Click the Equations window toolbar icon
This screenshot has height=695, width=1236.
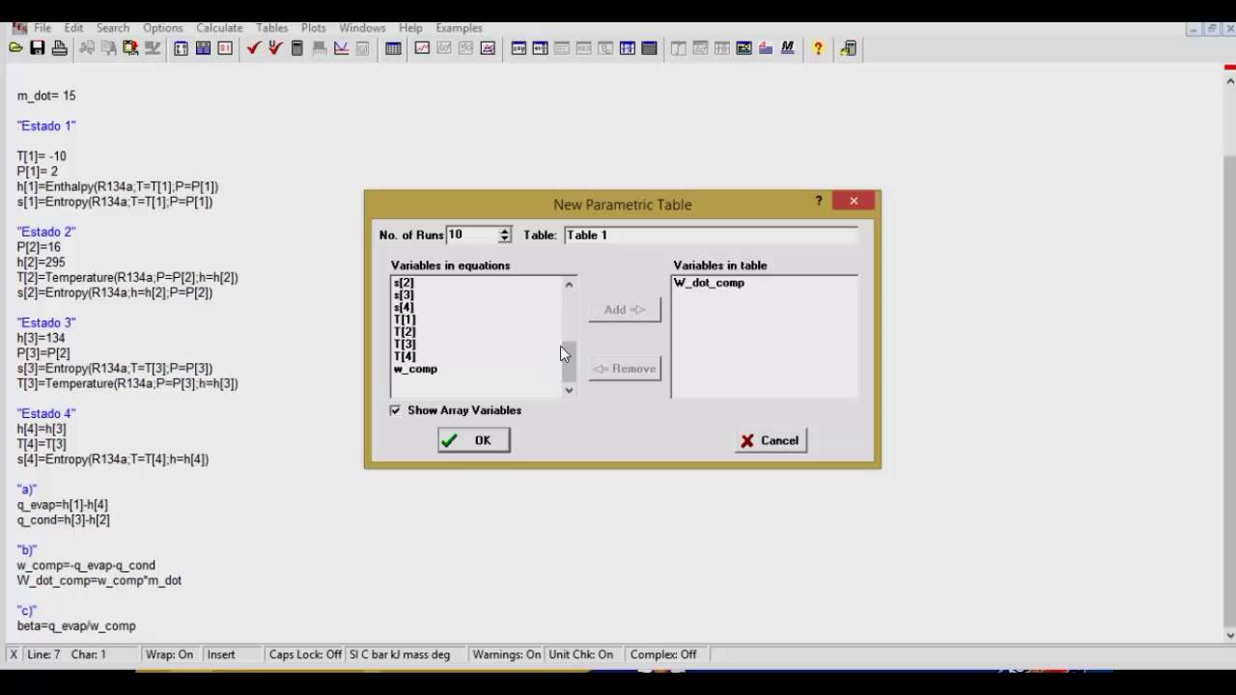(x=519, y=48)
